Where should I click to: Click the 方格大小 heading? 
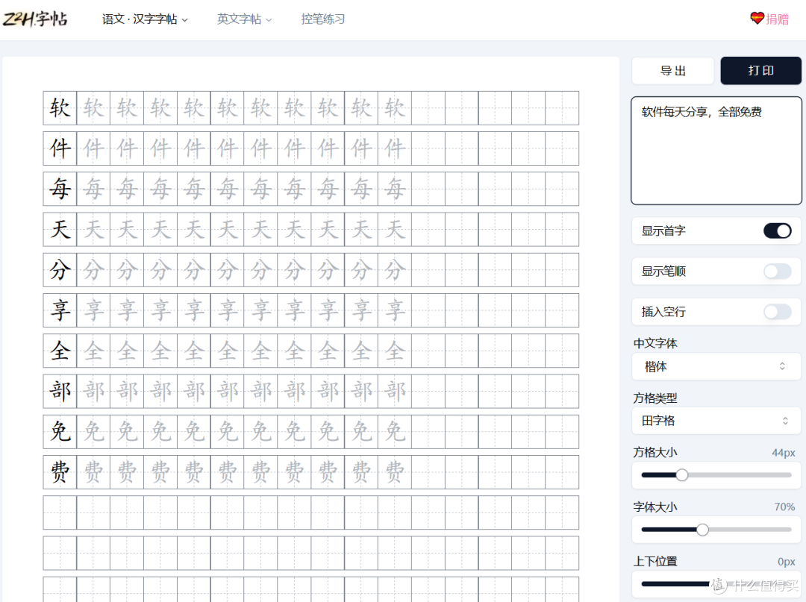[655, 452]
